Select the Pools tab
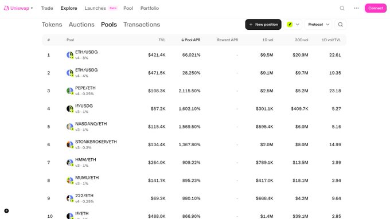 click(x=109, y=25)
